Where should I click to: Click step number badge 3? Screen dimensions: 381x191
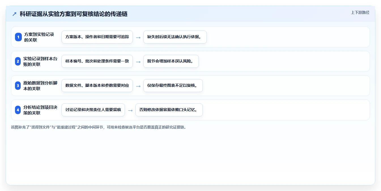pos(18,86)
